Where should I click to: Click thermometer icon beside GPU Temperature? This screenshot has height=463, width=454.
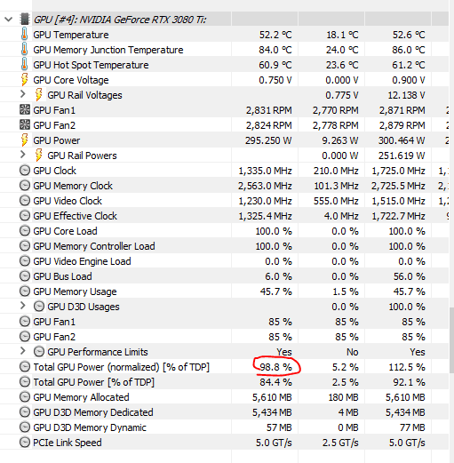(25, 34)
